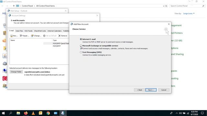The height and width of the screenshot is (116, 207).
Task: Click New account button in Account Settings
Action: click(x=14, y=36)
